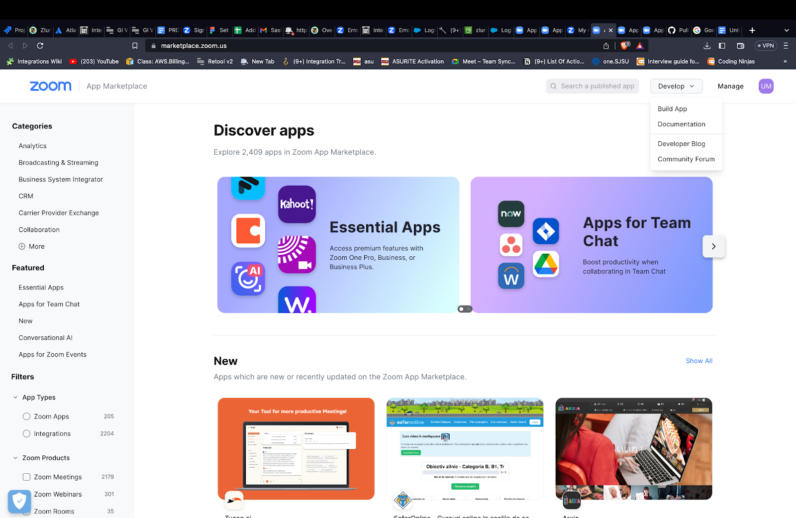This screenshot has height=518, width=796.
Task: Click the Jira blue diamond app icon
Action: pyautogui.click(x=546, y=231)
